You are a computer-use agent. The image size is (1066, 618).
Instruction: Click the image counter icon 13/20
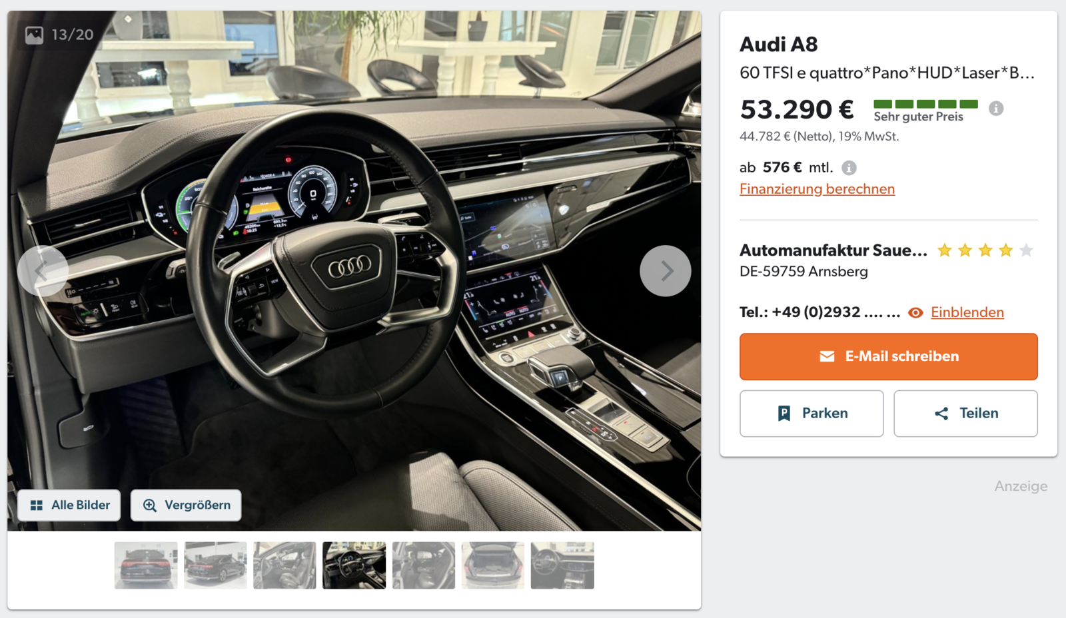(x=34, y=35)
